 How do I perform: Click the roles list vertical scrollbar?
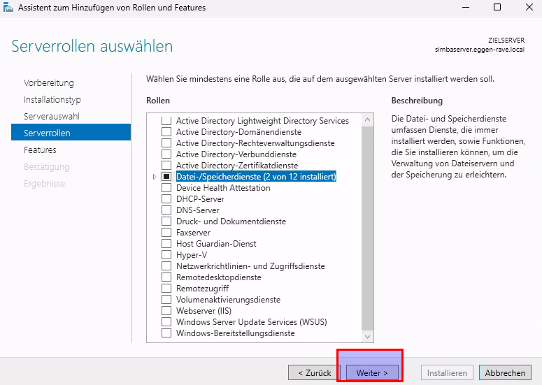tap(368, 224)
